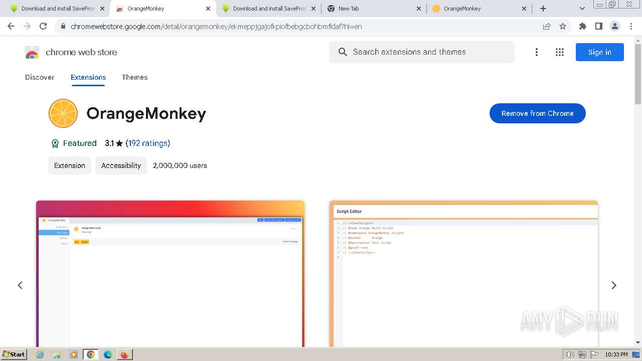The image size is (642, 361).
Task: Click the Windows Start button
Action: click(x=14, y=354)
